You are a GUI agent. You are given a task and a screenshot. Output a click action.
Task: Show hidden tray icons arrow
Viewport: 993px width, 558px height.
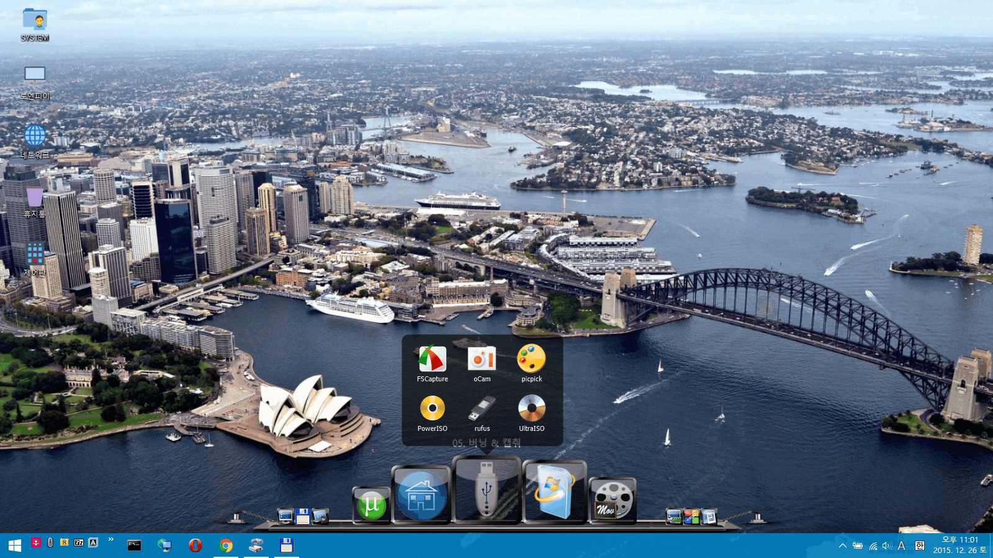(x=842, y=546)
